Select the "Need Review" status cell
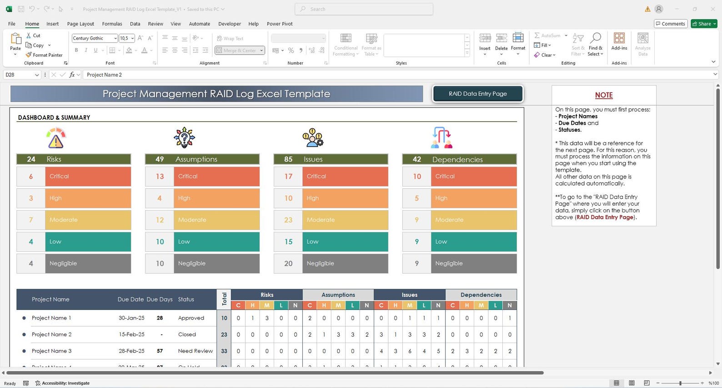This screenshot has height=388, width=722. [196, 351]
